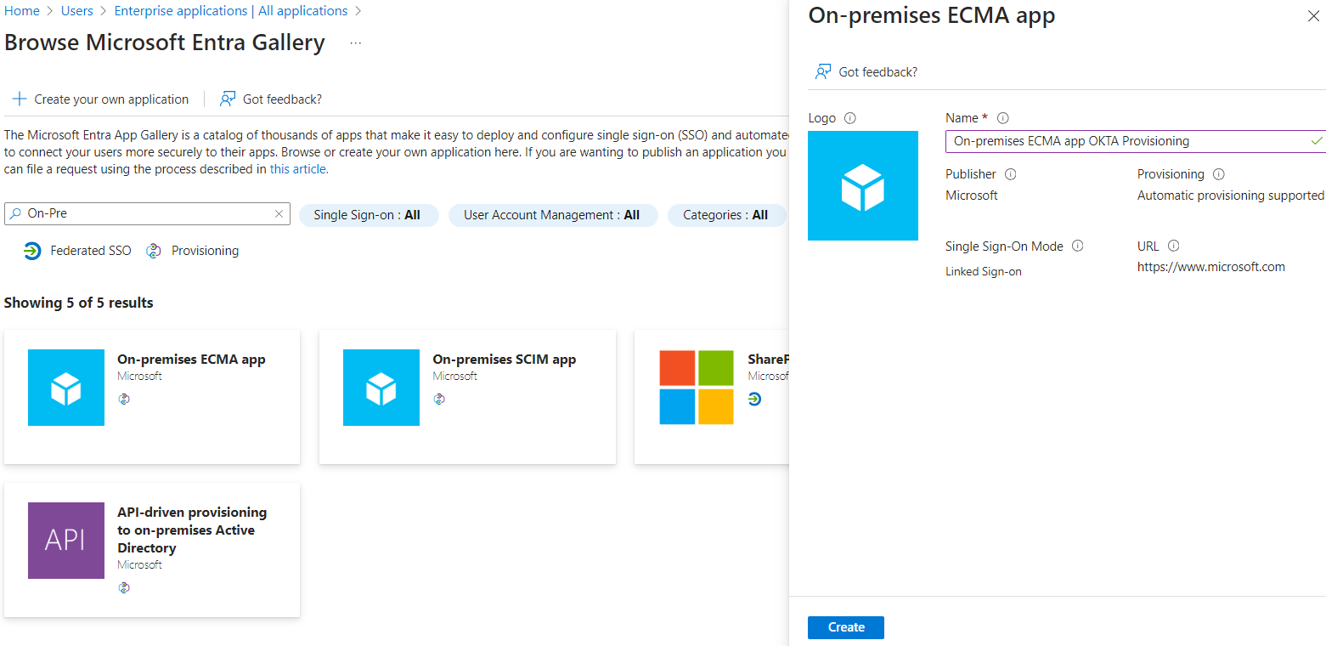Click the info icon beside URL
1326x646 pixels.
pos(1174,246)
